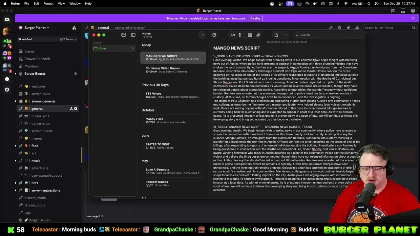Image resolution: width=420 pixels, height=236 pixels.
Task: Open Discover servers compass icon
Action: click(7, 89)
